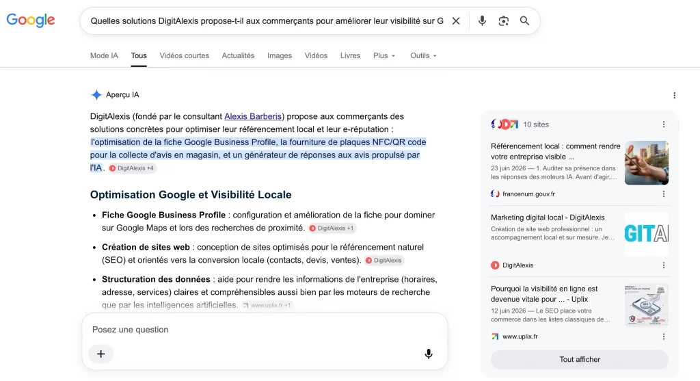Open options for francenum.gouv.fr result
The image size is (700, 381).
coord(663,194)
